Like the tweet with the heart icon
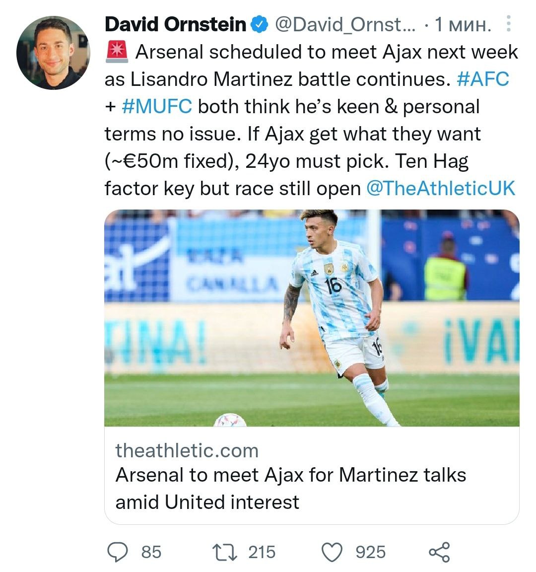536x572 pixels. click(332, 552)
